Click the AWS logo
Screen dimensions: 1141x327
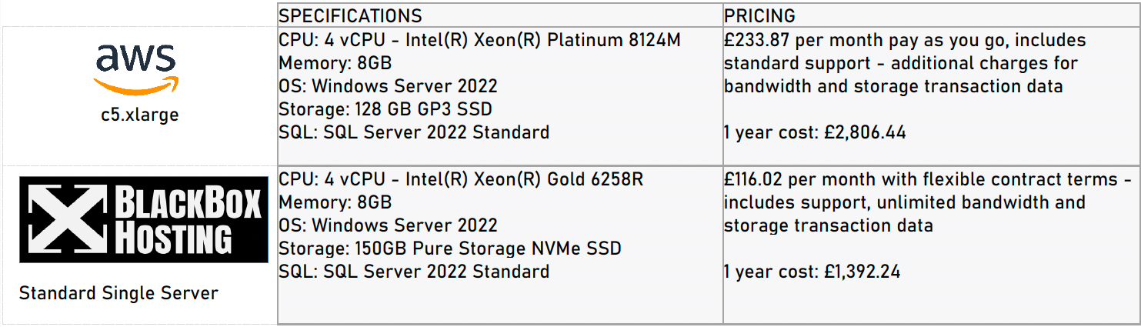pyautogui.click(x=136, y=69)
